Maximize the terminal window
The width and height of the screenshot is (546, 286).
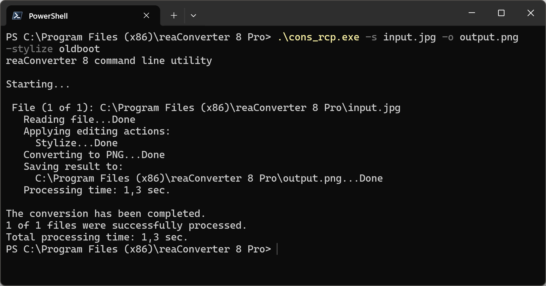[501, 13]
